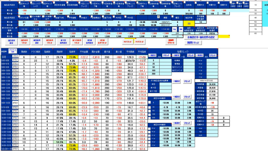Click 一括設定 above 前日MA乖離率

(176, 97)
